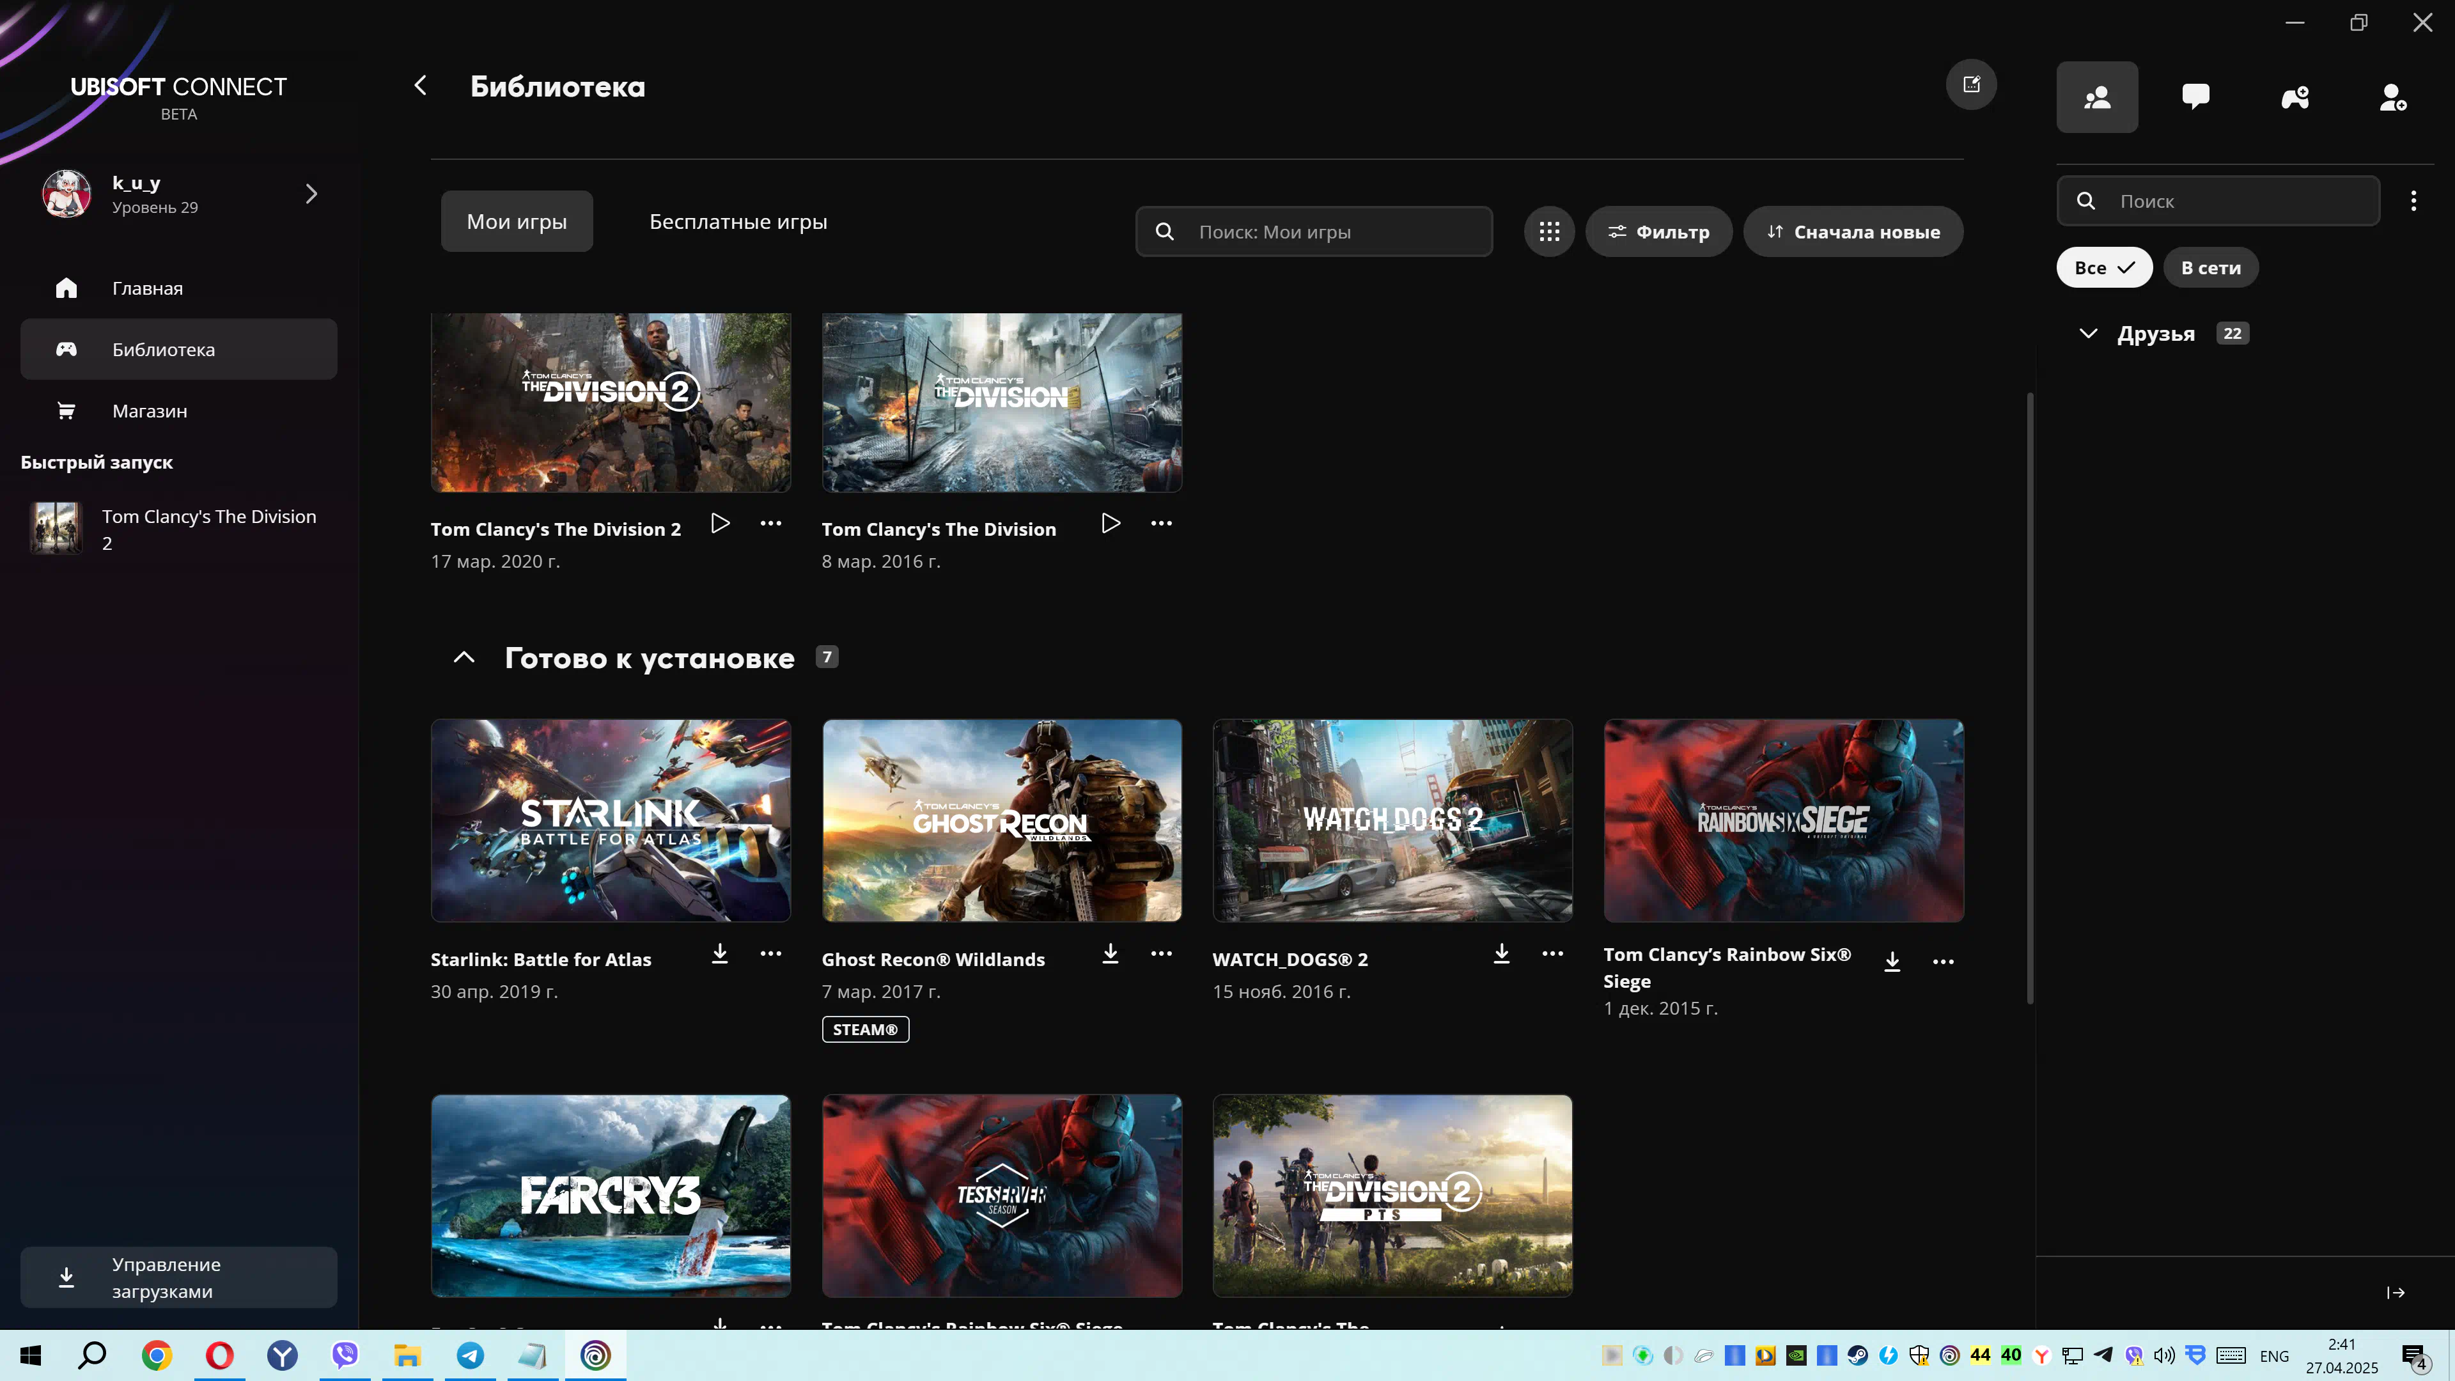Viewport: 2455px width, 1381px height.
Task: Play Tom Clancy's The Division
Action: click(1111, 523)
